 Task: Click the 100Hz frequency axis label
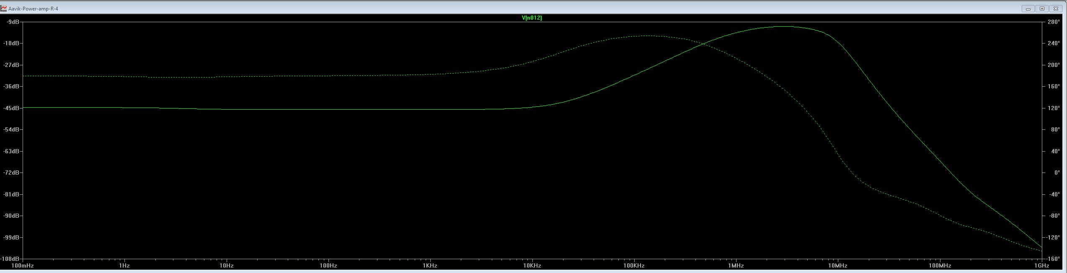coord(328,265)
